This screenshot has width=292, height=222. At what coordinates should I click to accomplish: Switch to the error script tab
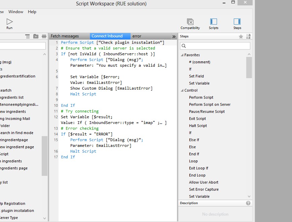(137, 36)
